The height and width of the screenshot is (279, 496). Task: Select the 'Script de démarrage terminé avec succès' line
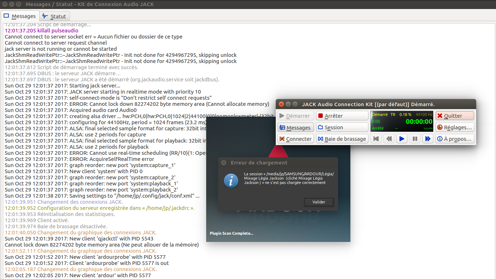pyautogui.click(x=71, y=67)
